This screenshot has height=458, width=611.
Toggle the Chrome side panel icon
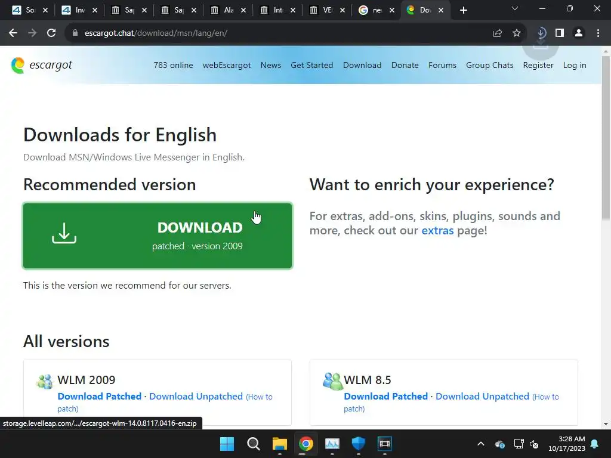(x=560, y=33)
